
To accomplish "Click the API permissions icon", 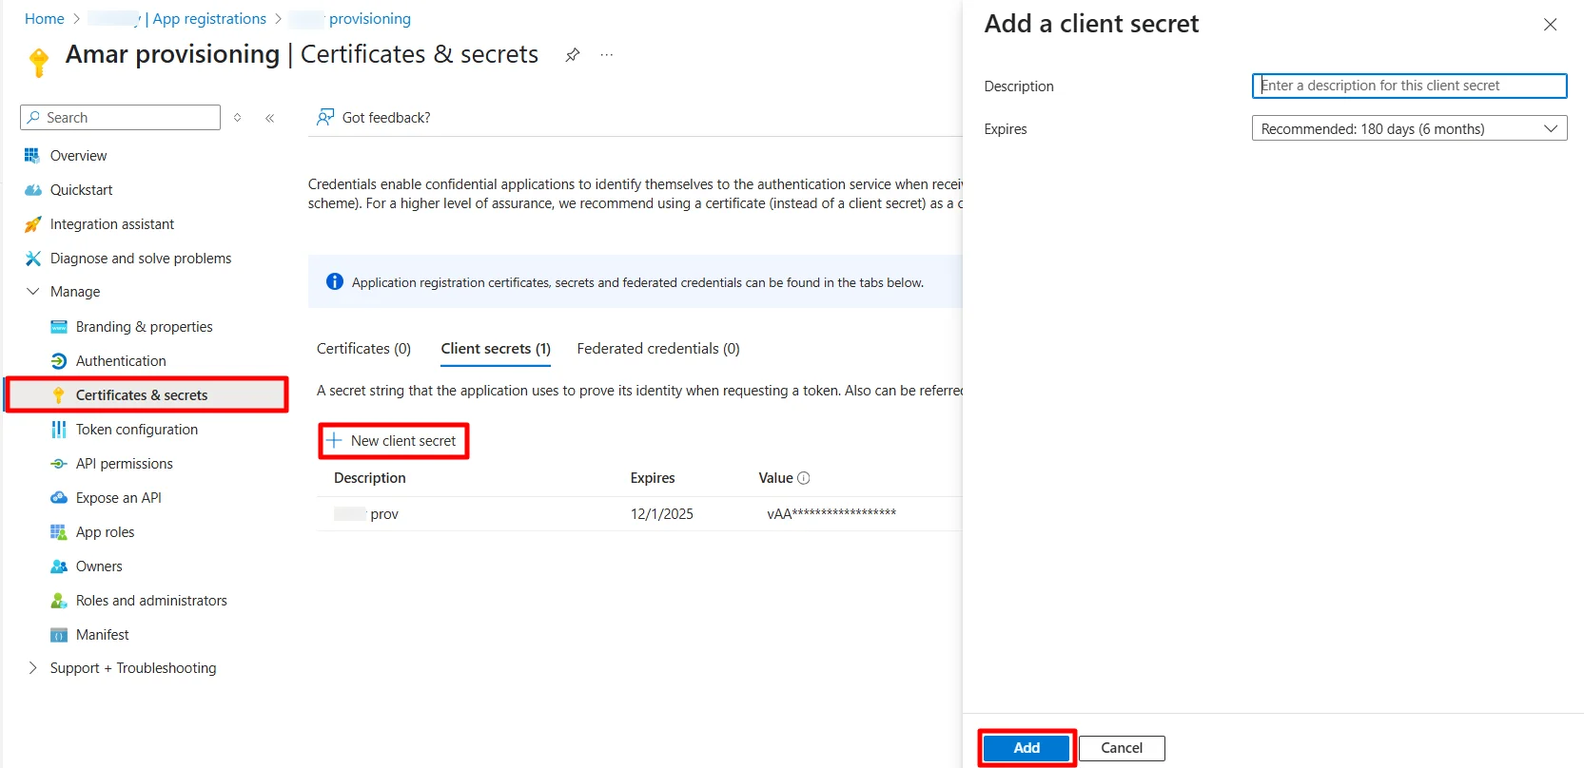I will coord(58,463).
